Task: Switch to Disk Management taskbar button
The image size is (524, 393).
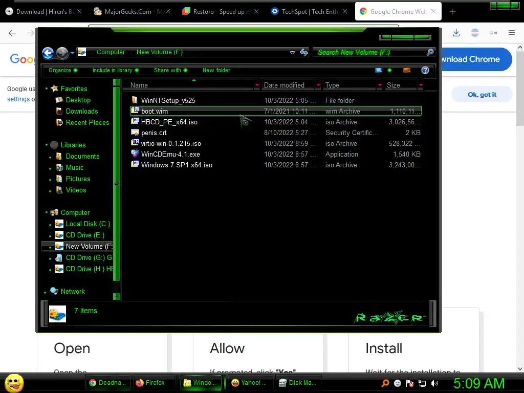Action: click(x=298, y=383)
